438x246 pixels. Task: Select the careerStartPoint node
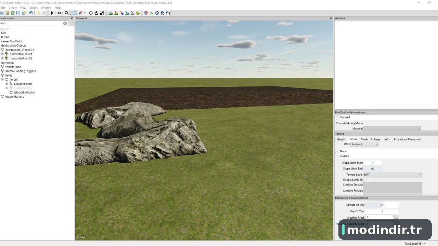[12, 41]
